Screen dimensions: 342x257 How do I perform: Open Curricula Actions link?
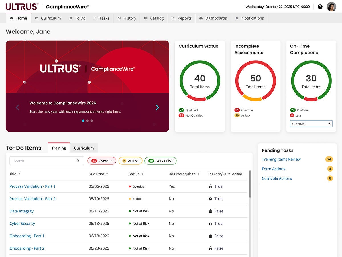click(x=277, y=178)
